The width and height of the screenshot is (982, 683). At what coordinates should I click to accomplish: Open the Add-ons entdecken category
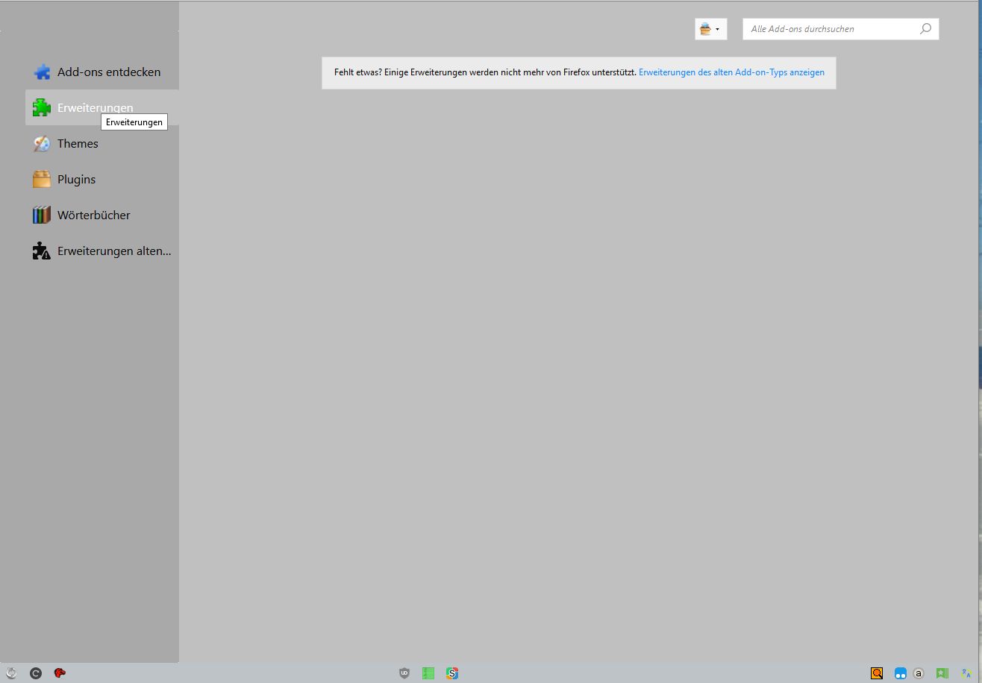point(102,72)
